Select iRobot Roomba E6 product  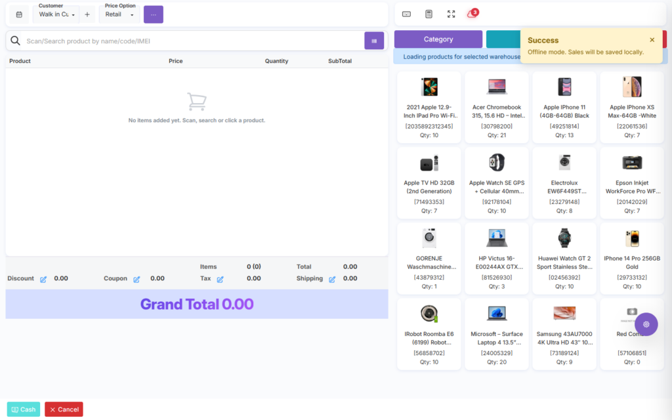pos(429,334)
